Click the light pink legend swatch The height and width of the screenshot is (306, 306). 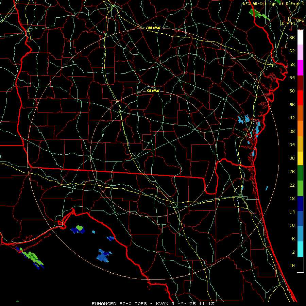click(x=300, y=52)
